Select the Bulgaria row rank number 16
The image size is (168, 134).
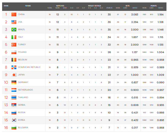click(x=6, y=128)
